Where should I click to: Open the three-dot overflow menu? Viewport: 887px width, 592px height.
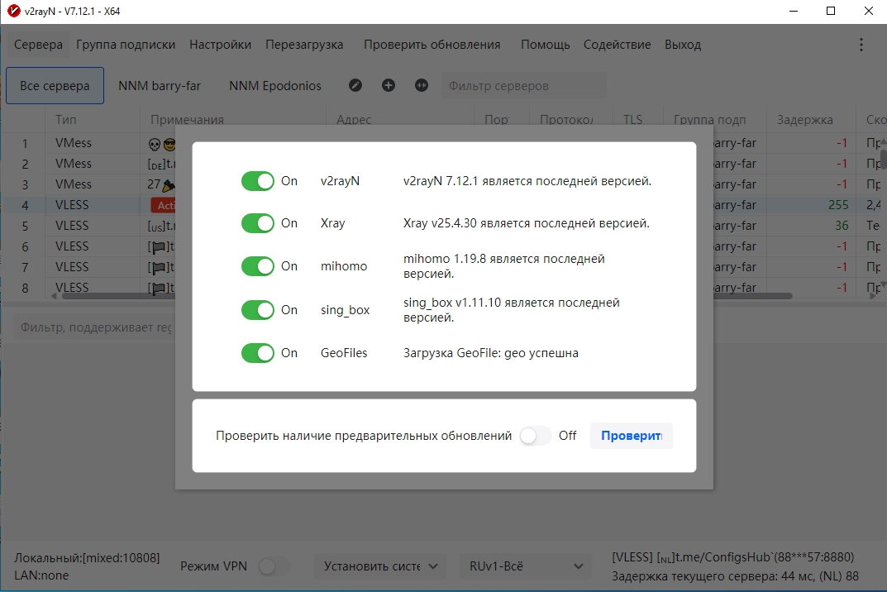861,45
